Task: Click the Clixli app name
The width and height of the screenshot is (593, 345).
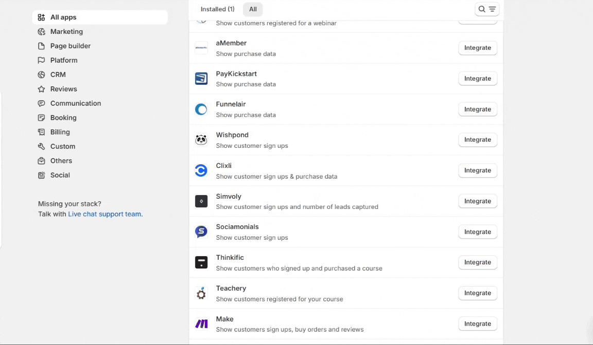Action: point(223,165)
